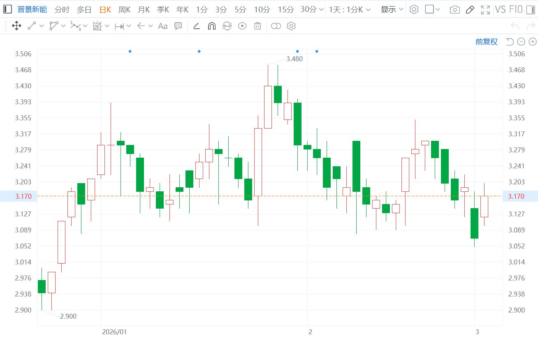538x340 pixels.
Task: Switch to 分时 intraday tab
Action: (62, 9)
